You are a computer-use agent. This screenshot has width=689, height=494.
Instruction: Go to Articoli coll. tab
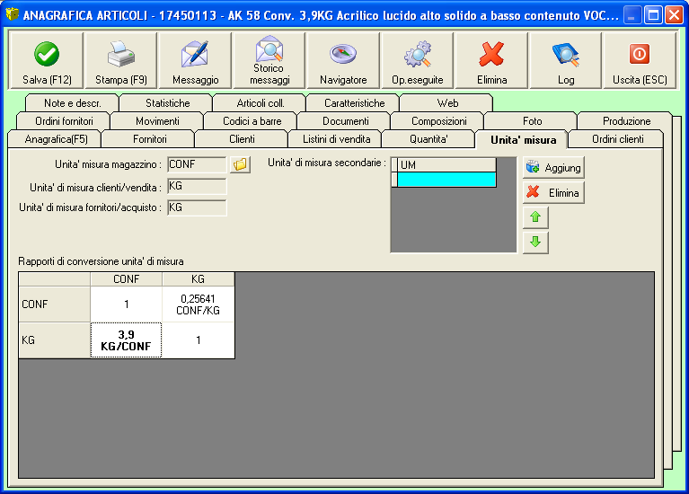click(261, 103)
